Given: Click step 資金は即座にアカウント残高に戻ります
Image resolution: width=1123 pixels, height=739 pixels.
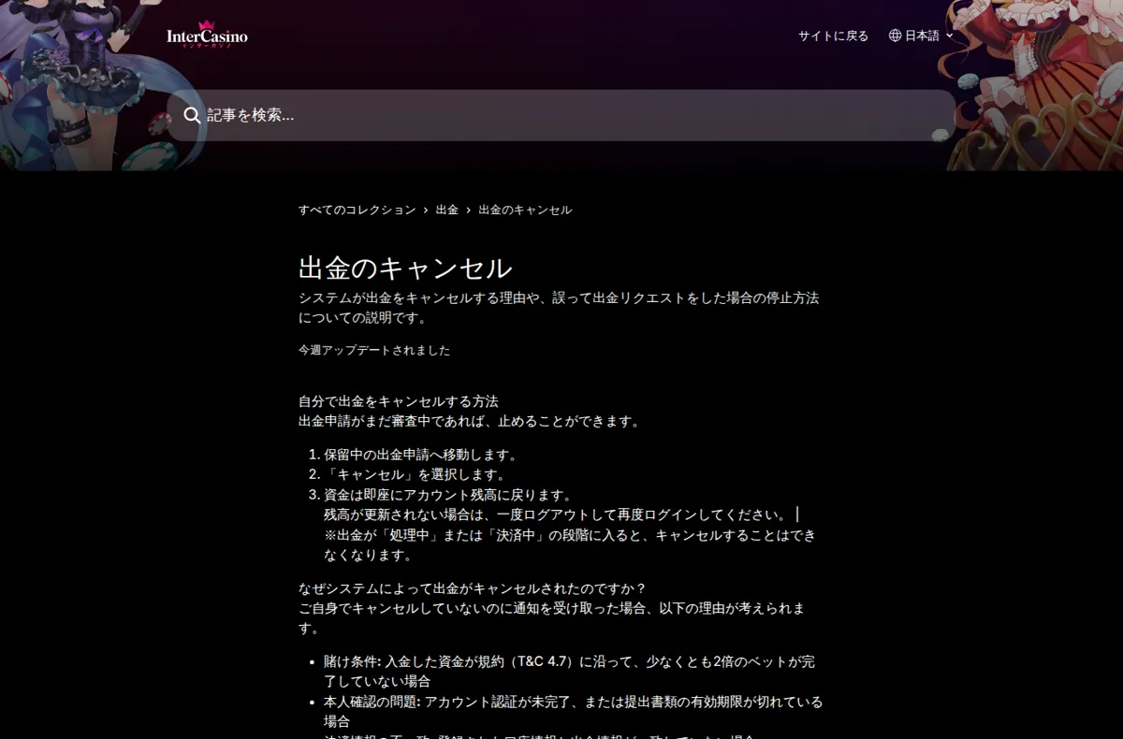Looking at the screenshot, I should click(x=447, y=495).
